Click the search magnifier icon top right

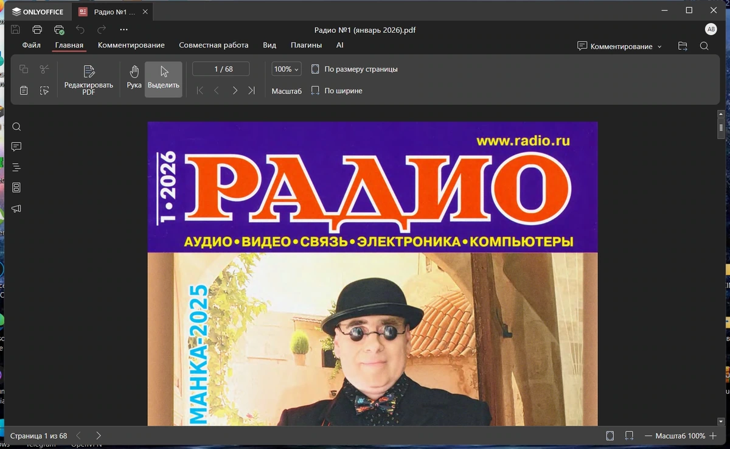704,46
